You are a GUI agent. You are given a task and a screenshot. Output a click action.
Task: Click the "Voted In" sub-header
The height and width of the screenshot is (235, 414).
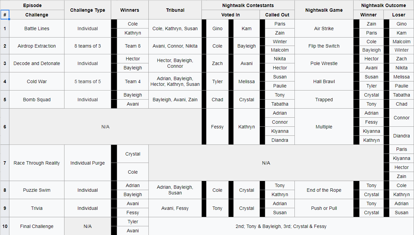[231, 15]
